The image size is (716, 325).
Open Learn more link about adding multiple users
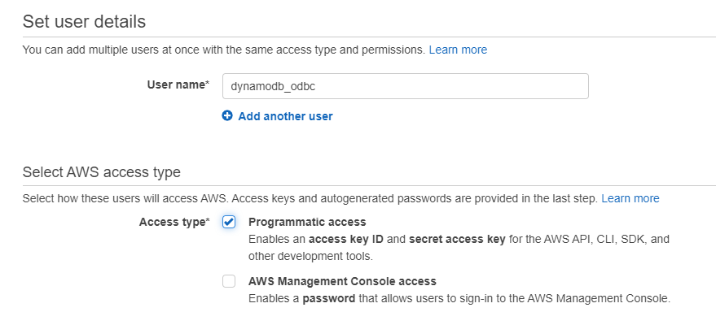[x=458, y=50]
